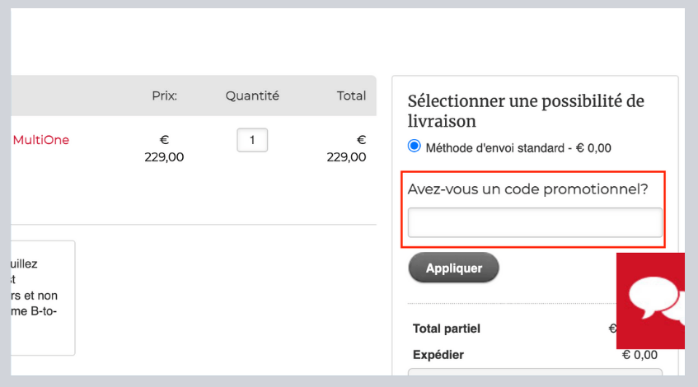Click the Expédier amount € 0,00

(639, 355)
